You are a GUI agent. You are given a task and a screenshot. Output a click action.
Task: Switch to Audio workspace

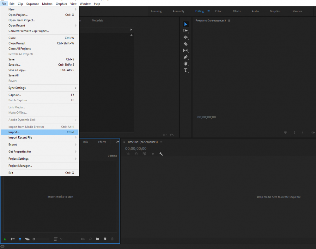point(255,11)
